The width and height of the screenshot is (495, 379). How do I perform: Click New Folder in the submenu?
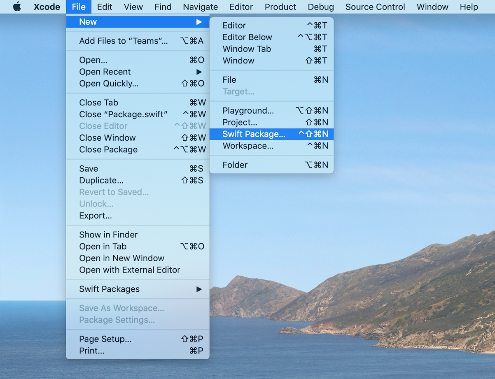pos(235,165)
